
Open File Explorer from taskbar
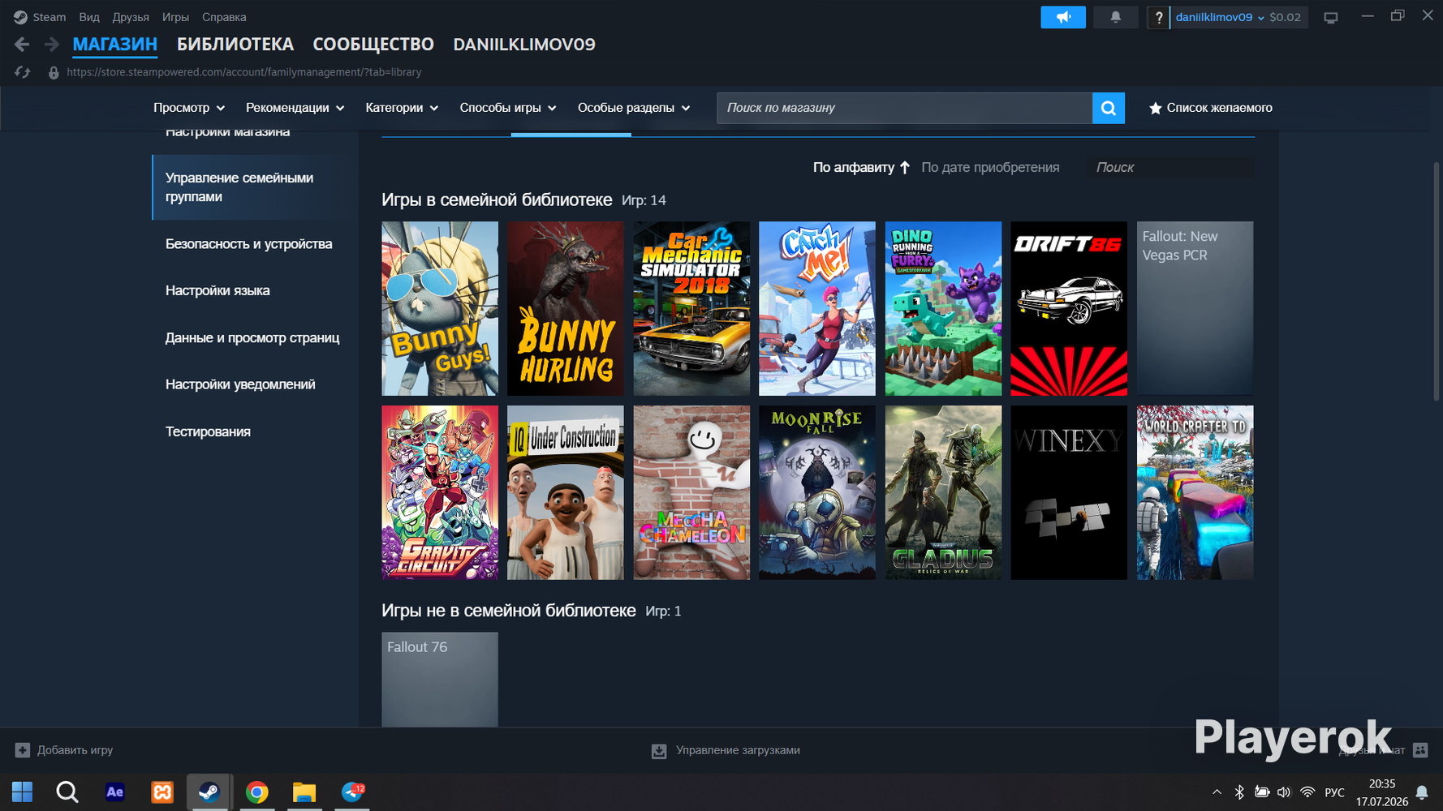(304, 792)
